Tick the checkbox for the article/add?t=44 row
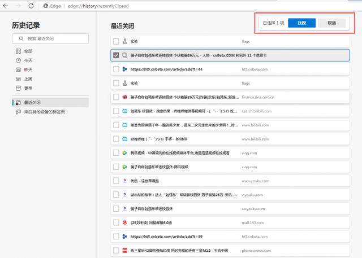Viewport: 362px width, 258px height. click(x=116, y=69)
